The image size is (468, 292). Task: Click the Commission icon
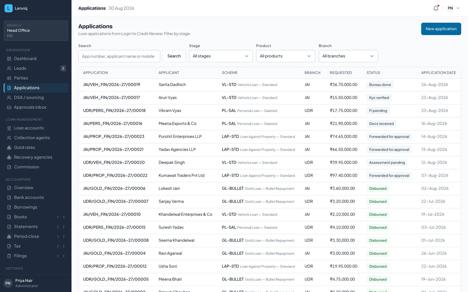click(x=9, y=167)
